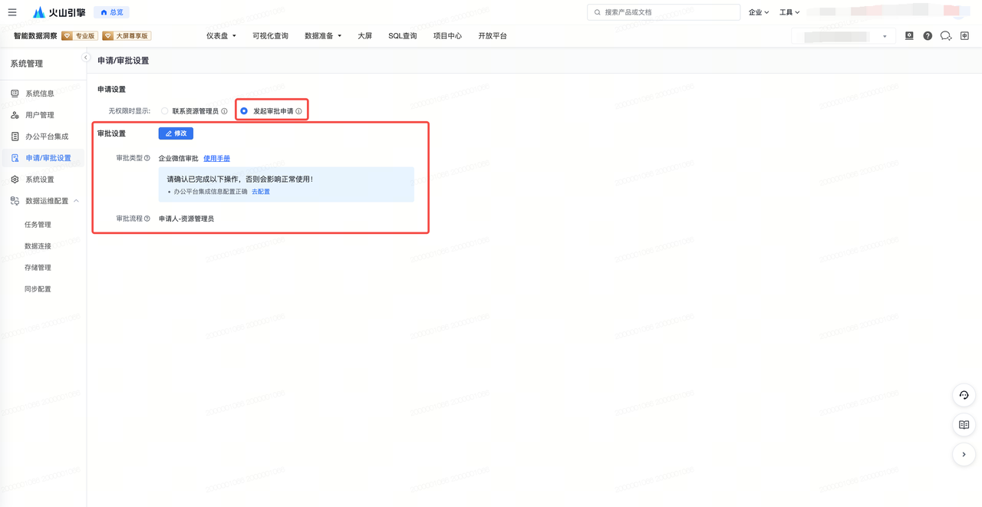This screenshot has height=507, width=982.
Task: Collapse the 系统管理 sidebar
Action: [x=86, y=58]
